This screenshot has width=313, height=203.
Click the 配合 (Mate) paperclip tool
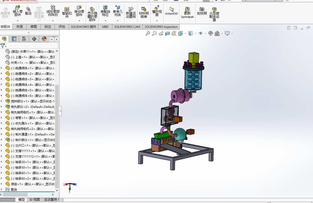point(28,11)
